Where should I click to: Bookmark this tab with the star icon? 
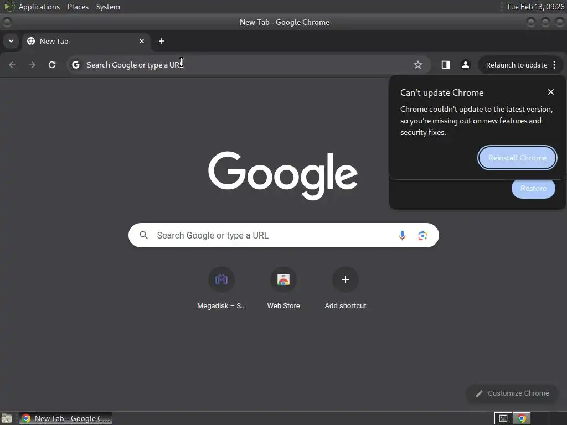418,65
